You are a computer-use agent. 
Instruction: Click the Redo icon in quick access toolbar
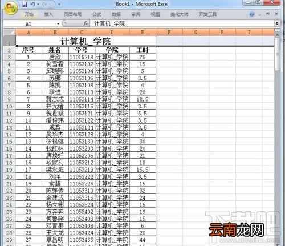[44, 4]
